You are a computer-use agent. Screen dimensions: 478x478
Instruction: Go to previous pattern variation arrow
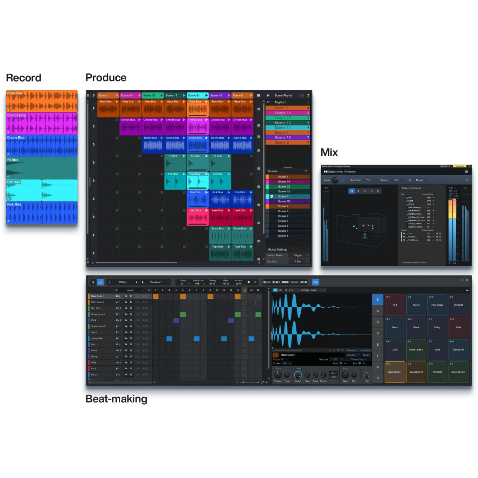tap(136, 282)
